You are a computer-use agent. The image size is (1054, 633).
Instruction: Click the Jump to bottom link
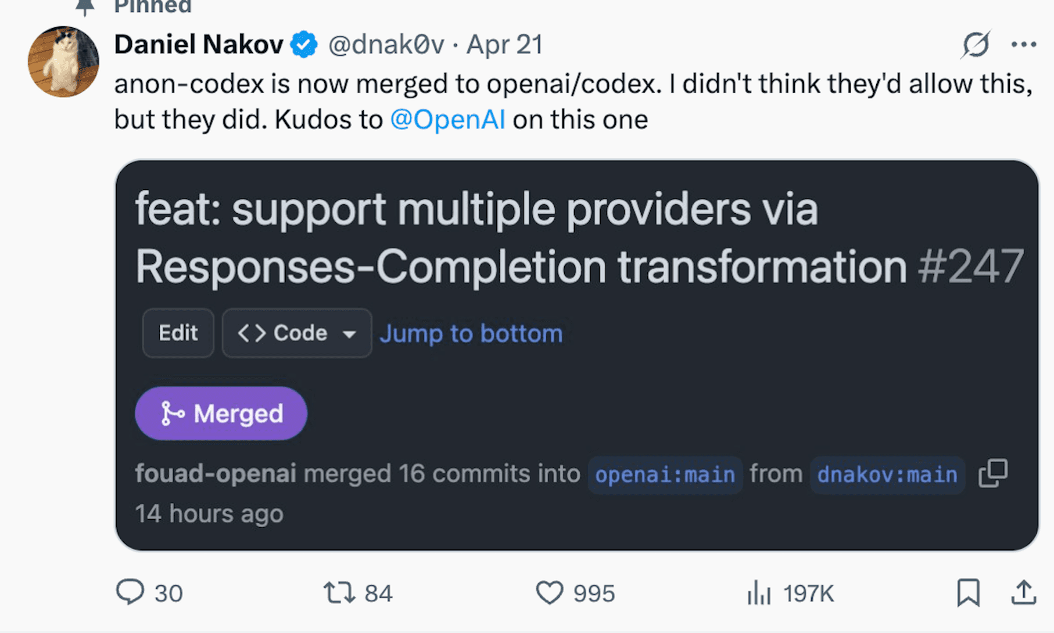pyautogui.click(x=471, y=334)
